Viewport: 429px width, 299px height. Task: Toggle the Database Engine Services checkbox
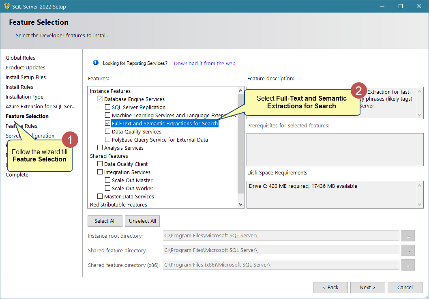pos(100,99)
